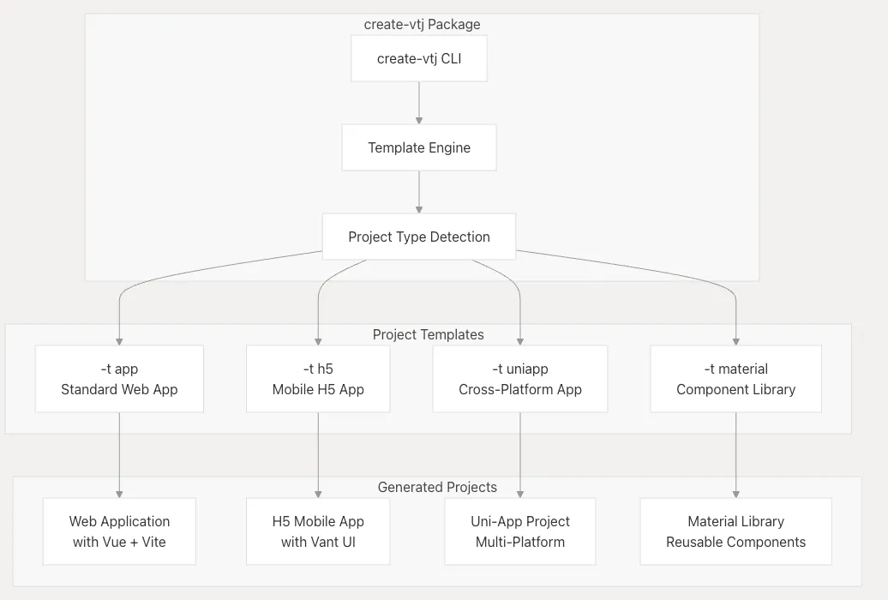Click the -t material Component Library node
Image resolution: width=888 pixels, height=600 pixels.
point(735,379)
